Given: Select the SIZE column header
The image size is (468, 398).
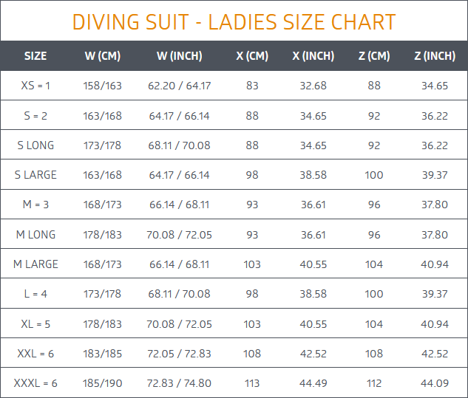Looking at the screenshot, I should [x=35, y=56].
